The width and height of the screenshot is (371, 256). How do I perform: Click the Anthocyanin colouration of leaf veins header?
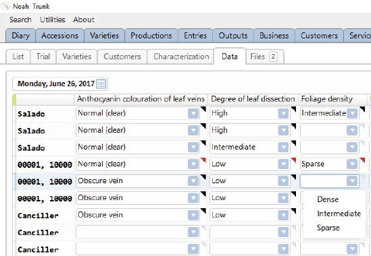tap(141, 99)
